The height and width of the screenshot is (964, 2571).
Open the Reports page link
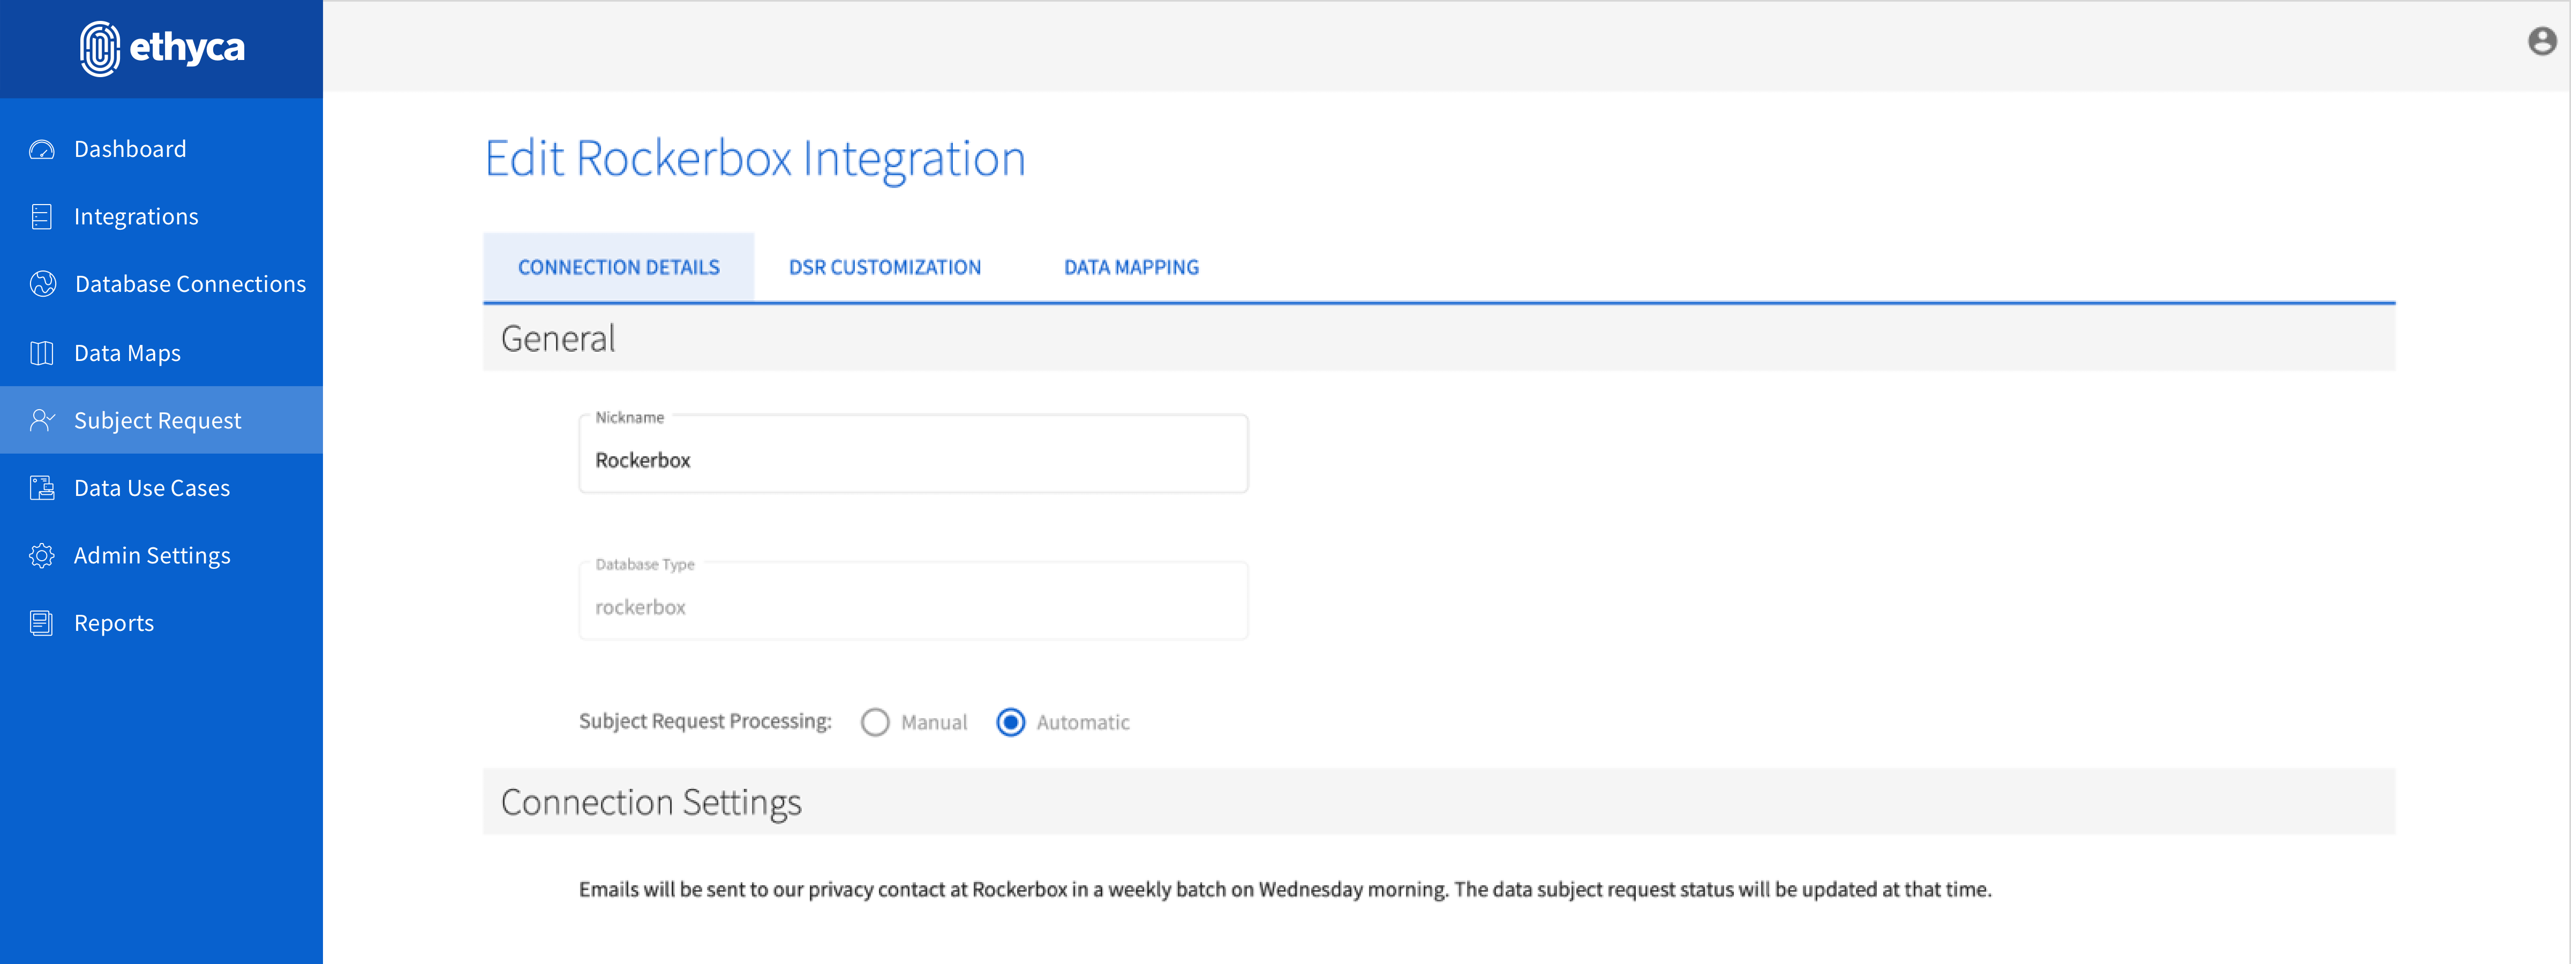point(114,624)
